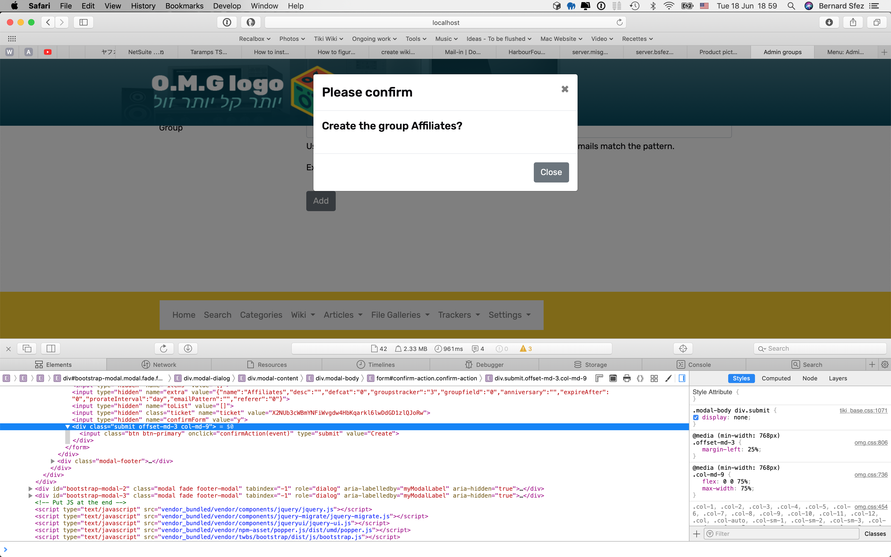Open Siri from the menu bar
The image size is (891, 557).
[809, 6]
